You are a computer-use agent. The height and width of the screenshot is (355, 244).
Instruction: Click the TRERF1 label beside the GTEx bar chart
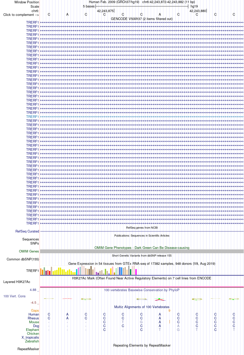32,271
